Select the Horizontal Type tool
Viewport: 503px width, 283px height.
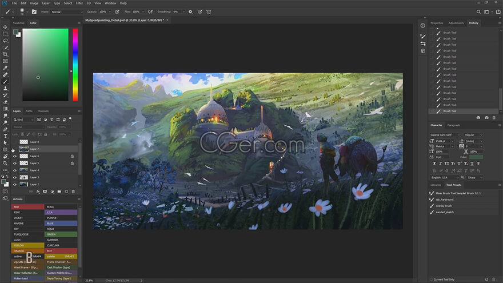[x=5, y=136]
